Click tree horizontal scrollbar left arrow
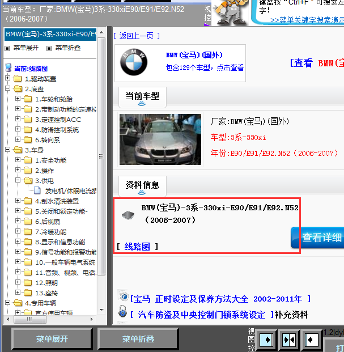 pyautogui.click(x=8, y=319)
